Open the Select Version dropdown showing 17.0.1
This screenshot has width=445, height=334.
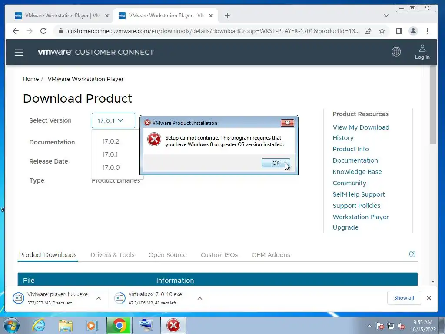(x=113, y=120)
